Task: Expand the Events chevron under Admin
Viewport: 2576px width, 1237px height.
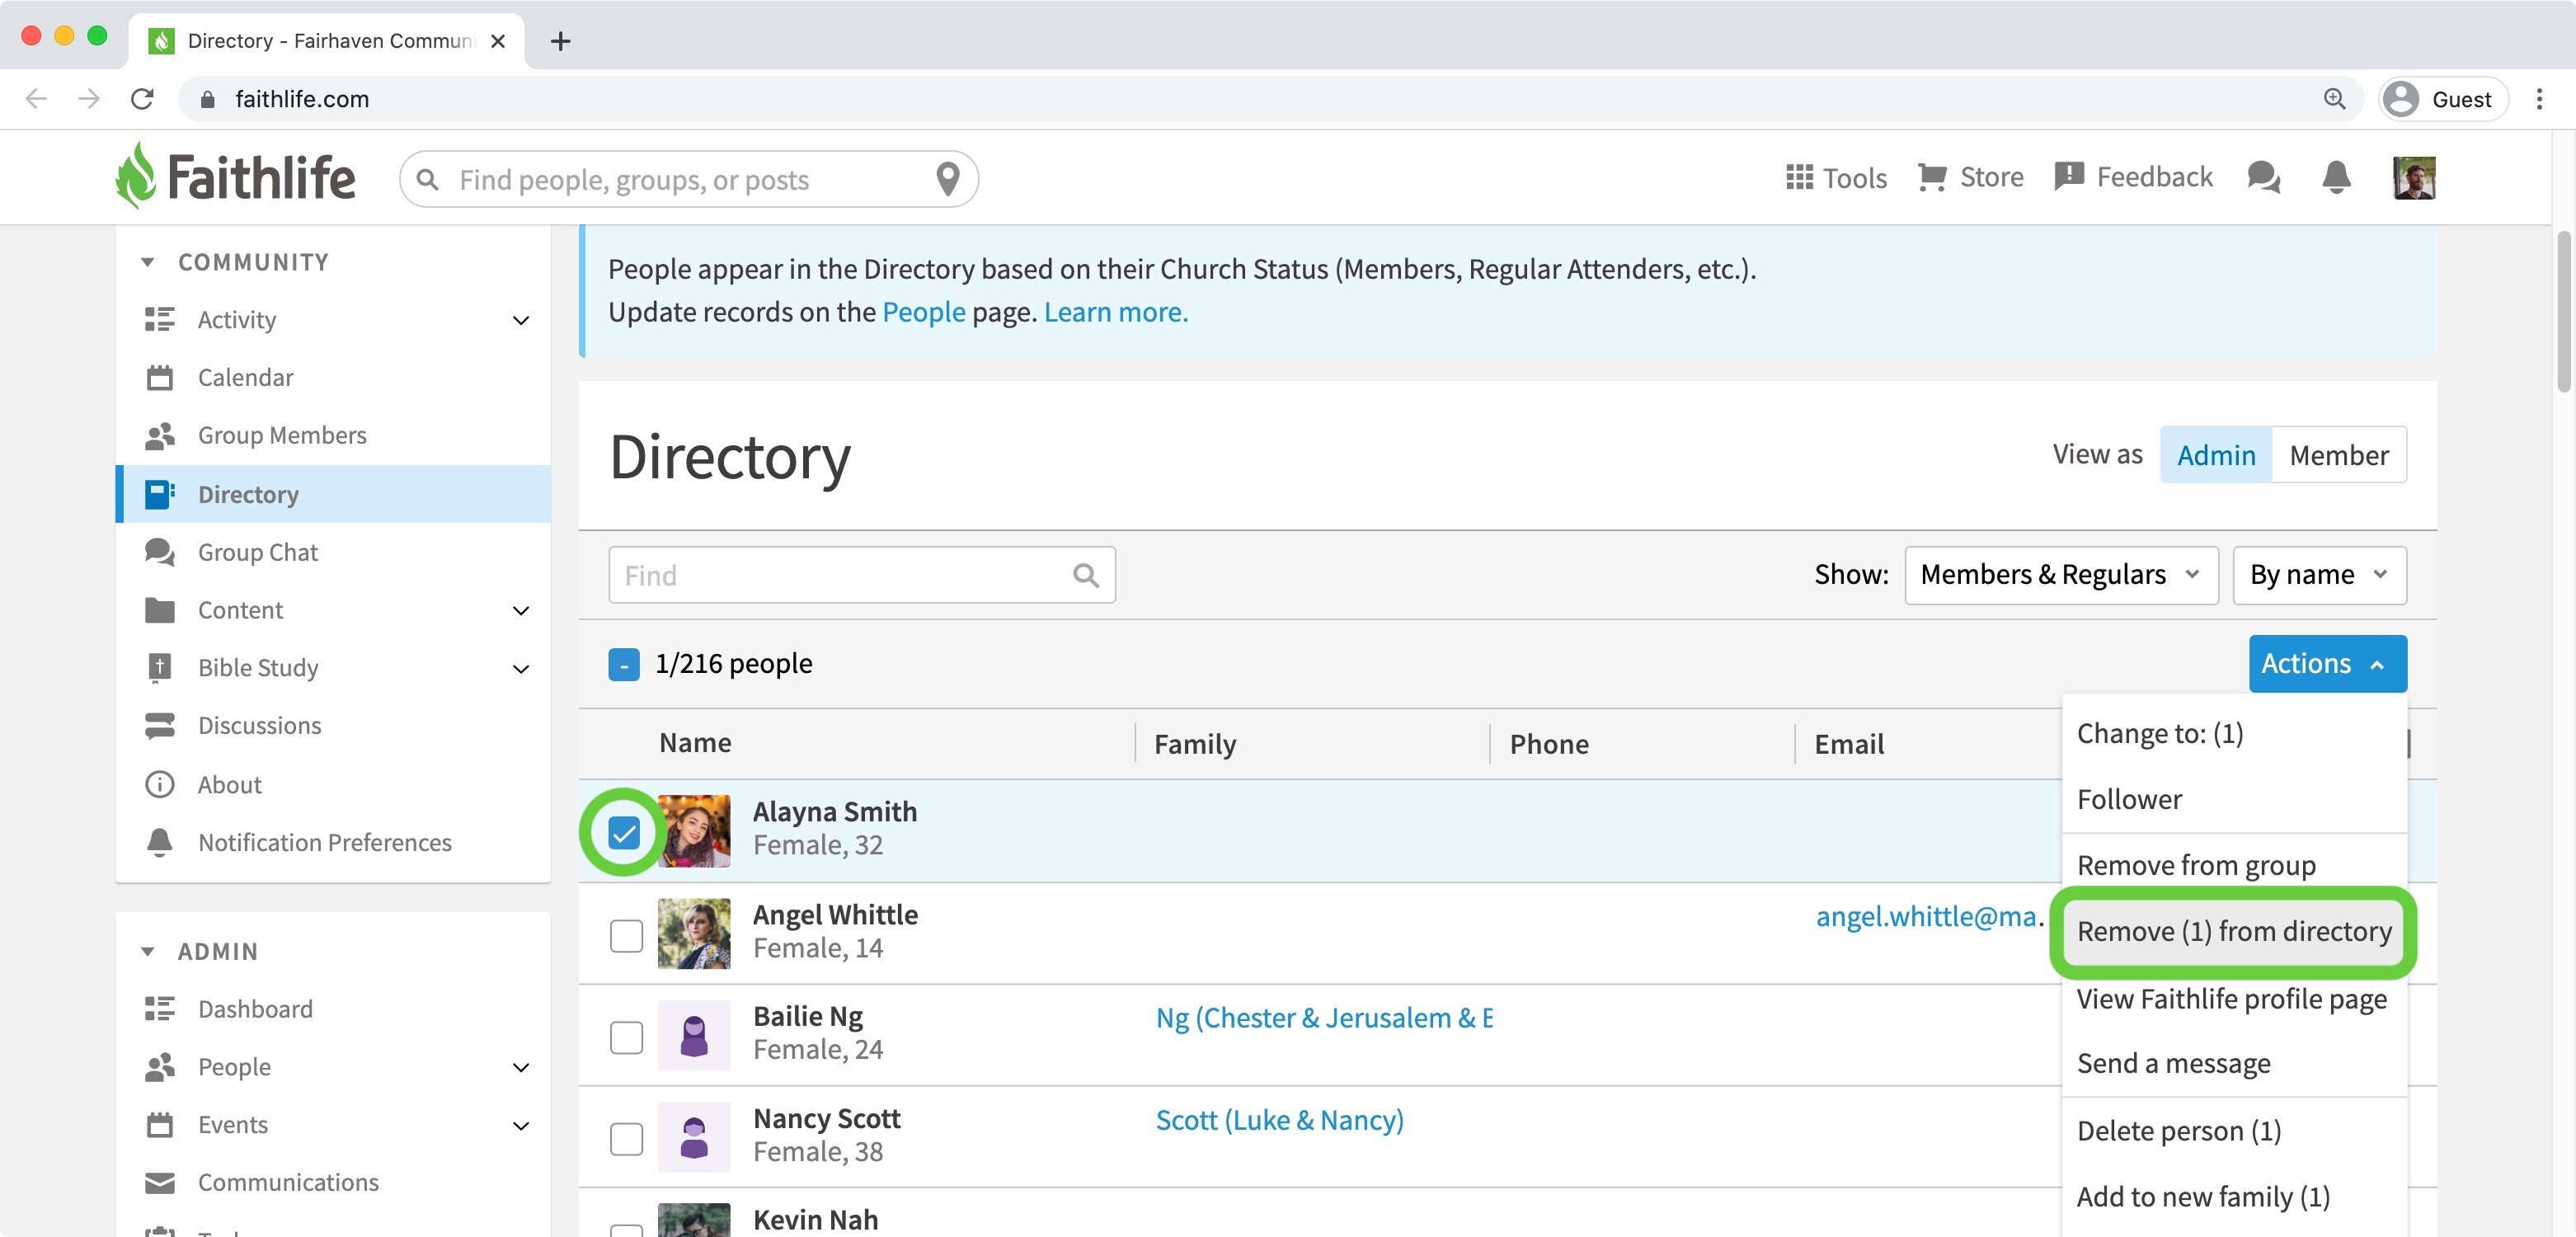Action: 520,1125
